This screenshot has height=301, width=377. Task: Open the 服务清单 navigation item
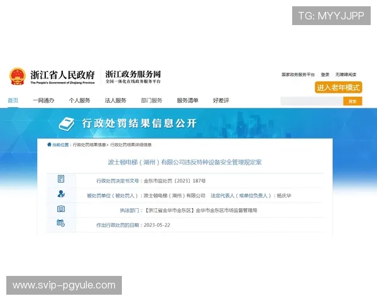pos(187,100)
